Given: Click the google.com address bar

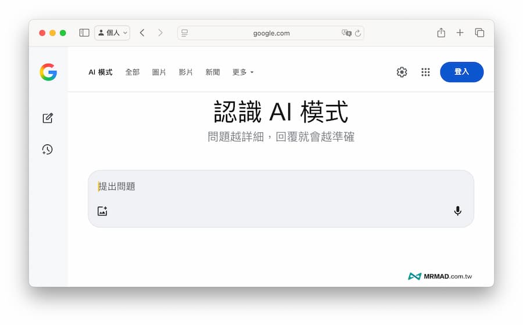Looking at the screenshot, I should pyautogui.click(x=271, y=33).
